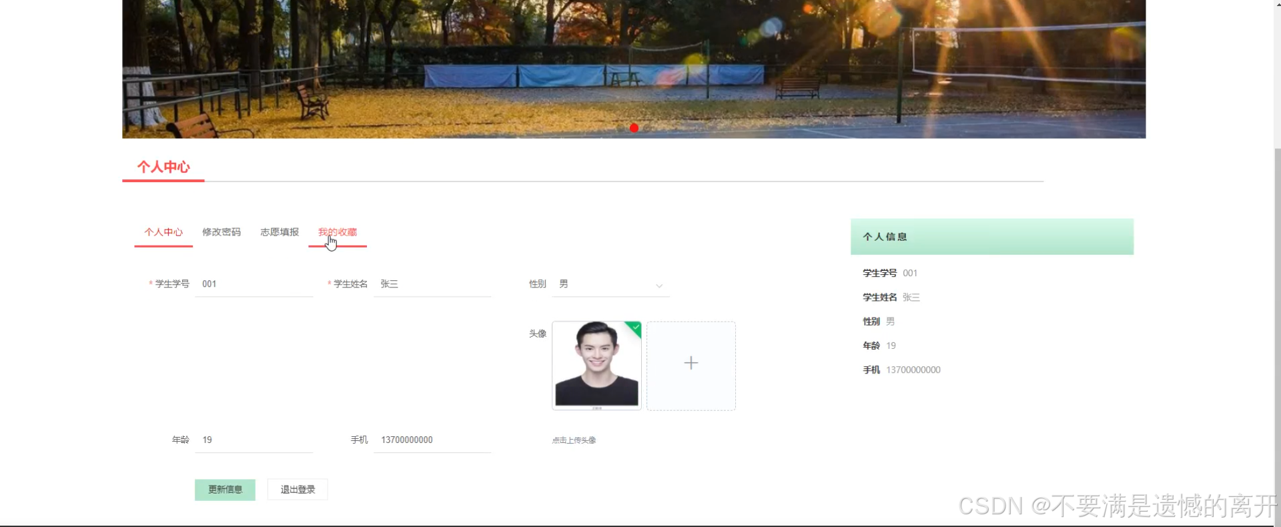
Task: Click the 点击上传头像 hint text
Action: [x=574, y=440]
